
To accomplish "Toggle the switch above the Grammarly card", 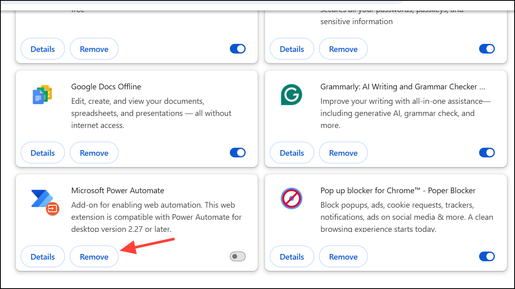I will [487, 49].
